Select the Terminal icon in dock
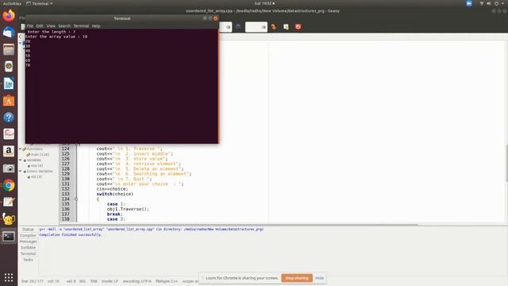 pyautogui.click(x=9, y=237)
